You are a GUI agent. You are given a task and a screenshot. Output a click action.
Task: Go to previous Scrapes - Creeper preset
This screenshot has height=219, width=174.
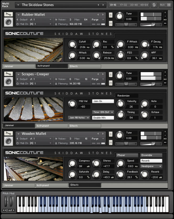(x=98, y=74)
